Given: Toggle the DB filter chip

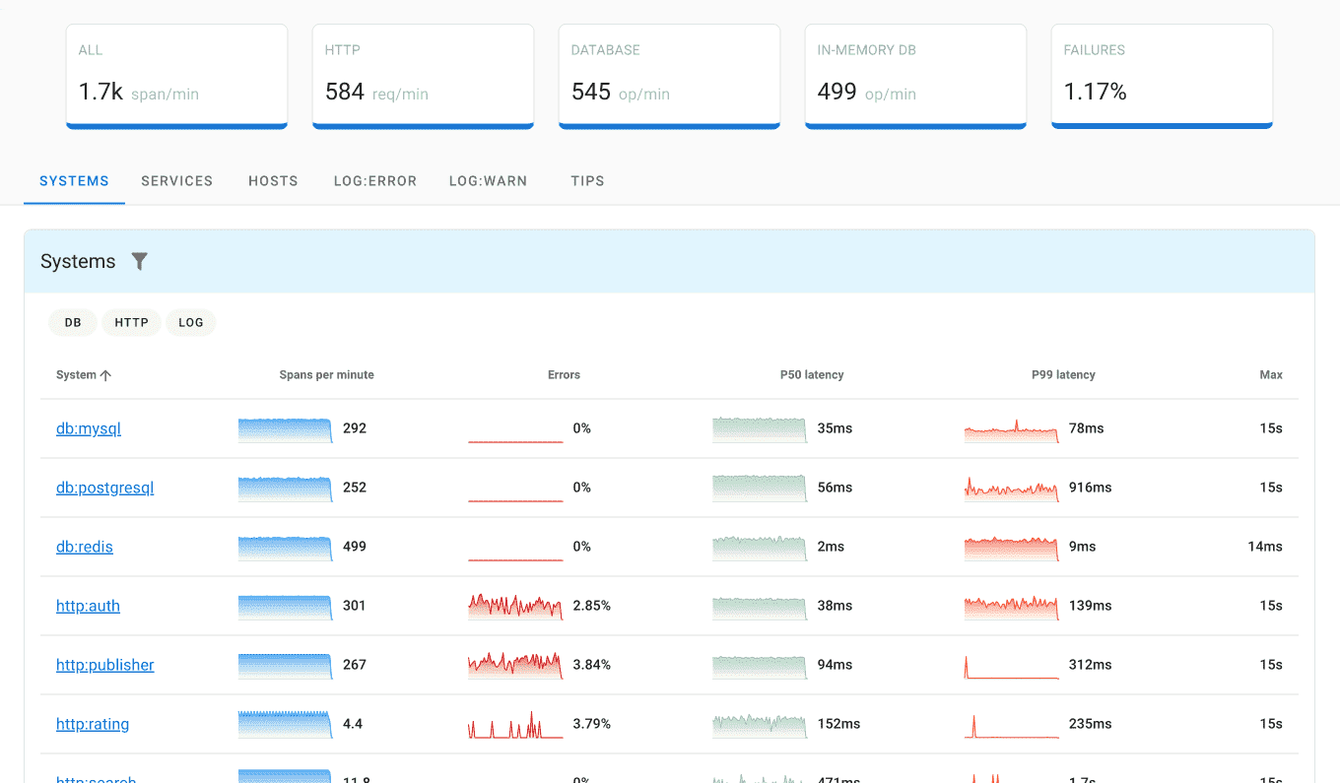Looking at the screenshot, I should point(72,322).
